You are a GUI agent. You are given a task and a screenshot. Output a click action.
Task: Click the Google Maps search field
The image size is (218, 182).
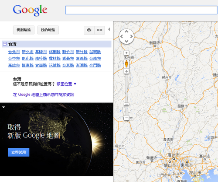141,10
